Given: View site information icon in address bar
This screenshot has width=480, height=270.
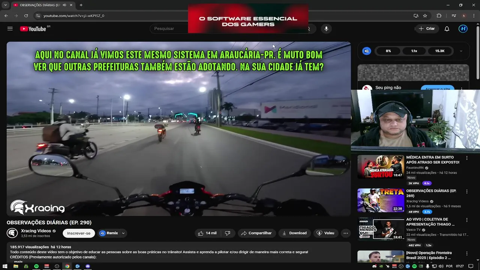Looking at the screenshot, I should click(37, 16).
